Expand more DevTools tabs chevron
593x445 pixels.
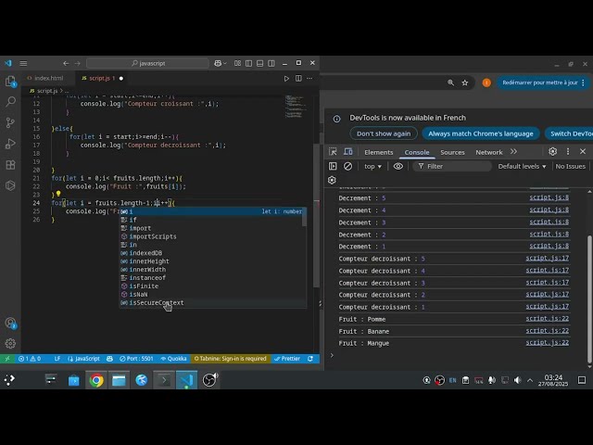[513, 152]
